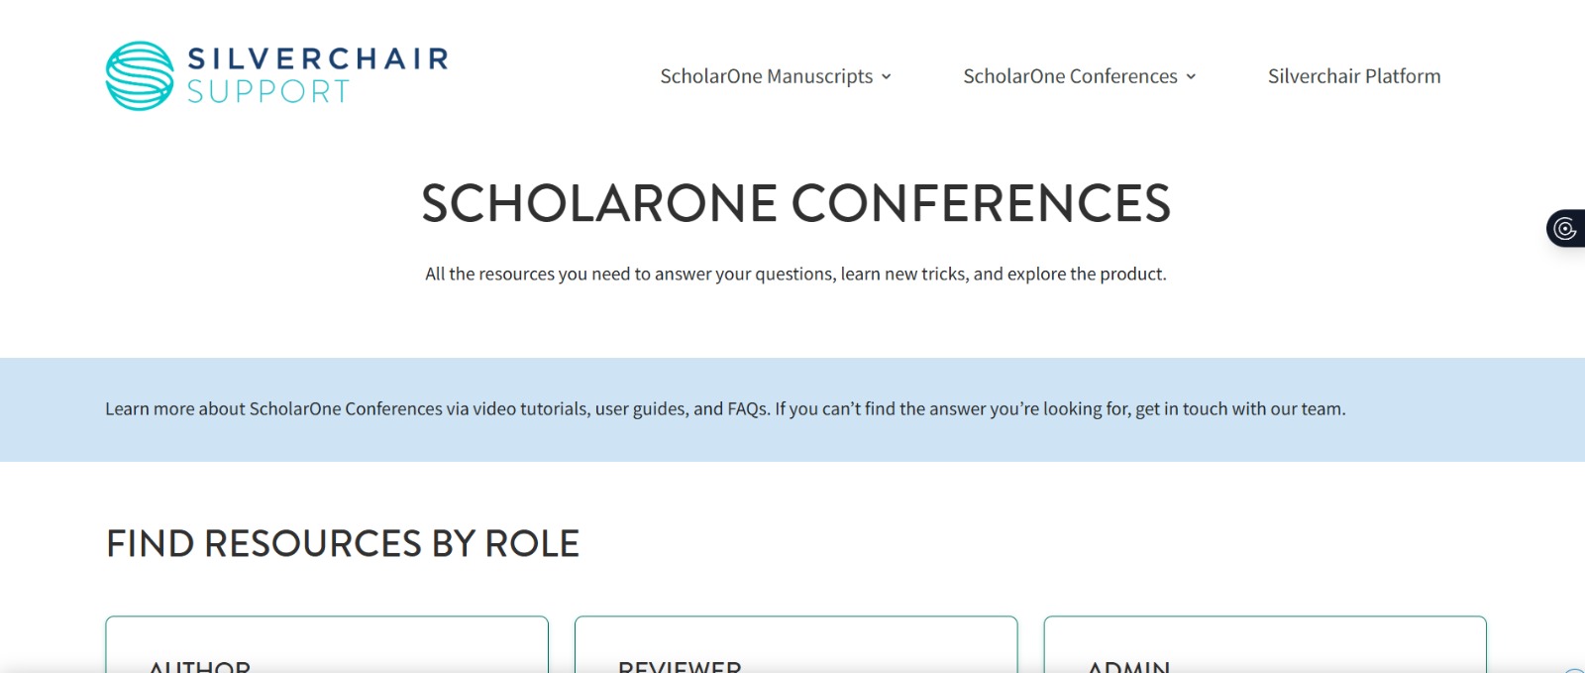1585x673 pixels.
Task: Click the blue notification banner text
Action: click(726, 408)
